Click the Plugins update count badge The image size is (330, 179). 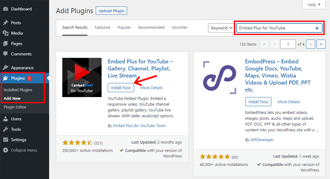(x=29, y=78)
